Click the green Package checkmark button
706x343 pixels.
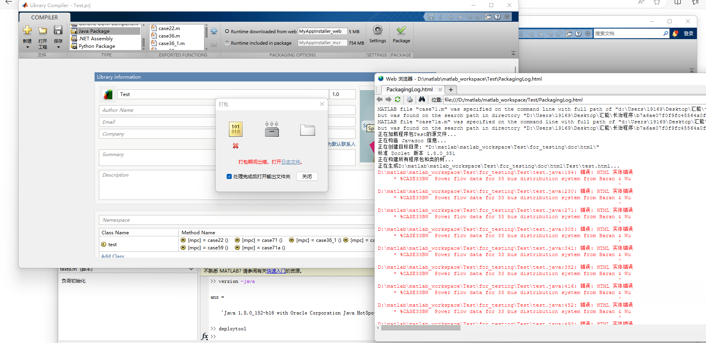401,30
